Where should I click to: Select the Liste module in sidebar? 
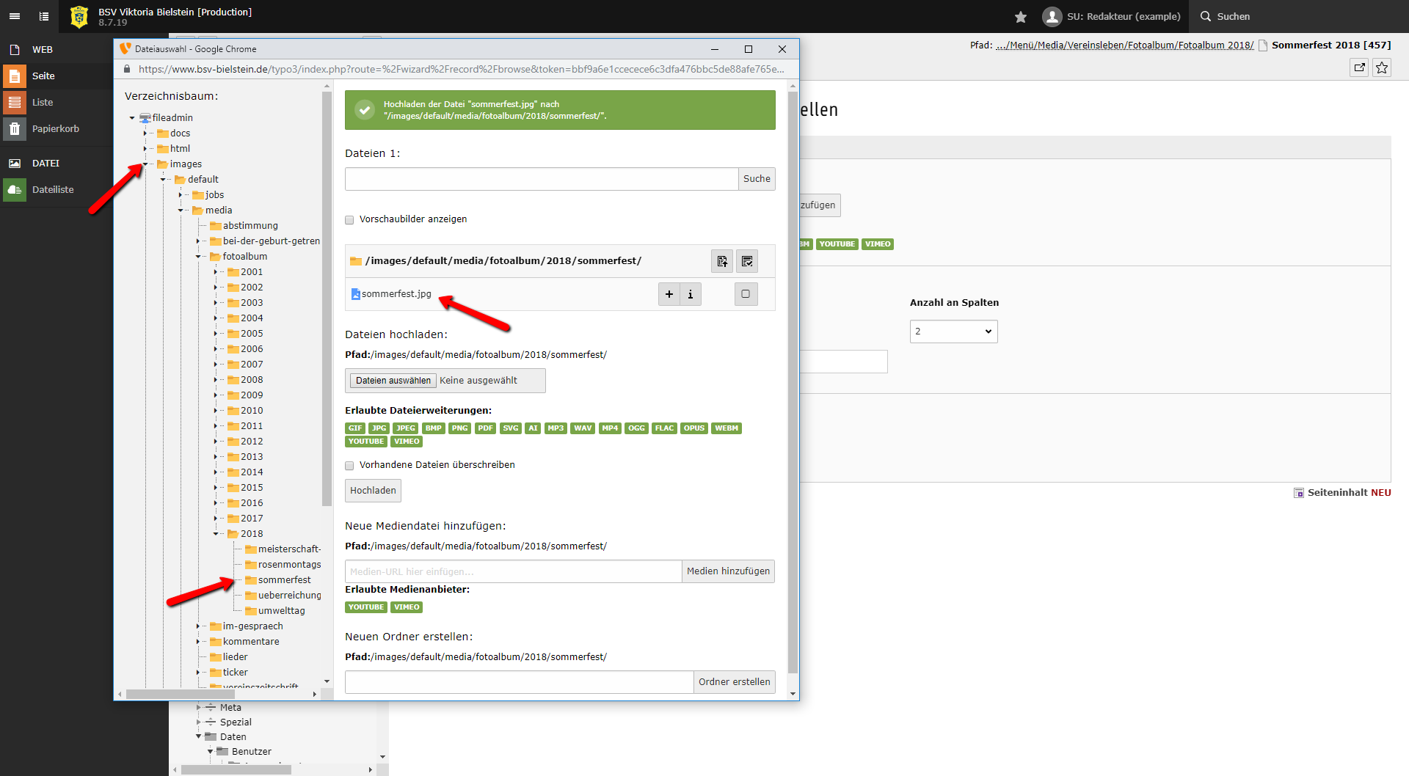[43, 102]
